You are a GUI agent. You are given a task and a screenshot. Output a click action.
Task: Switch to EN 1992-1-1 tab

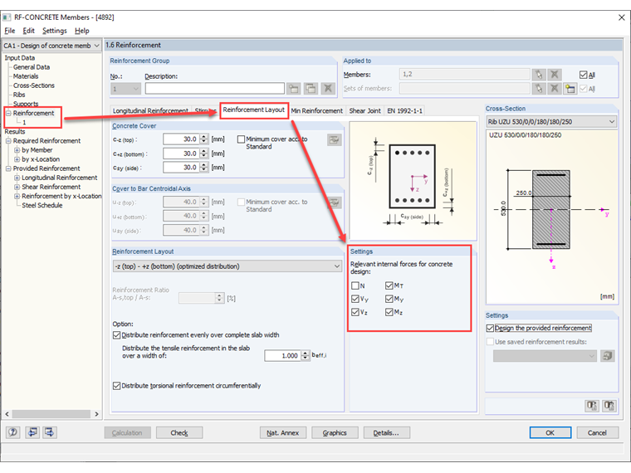pos(404,110)
